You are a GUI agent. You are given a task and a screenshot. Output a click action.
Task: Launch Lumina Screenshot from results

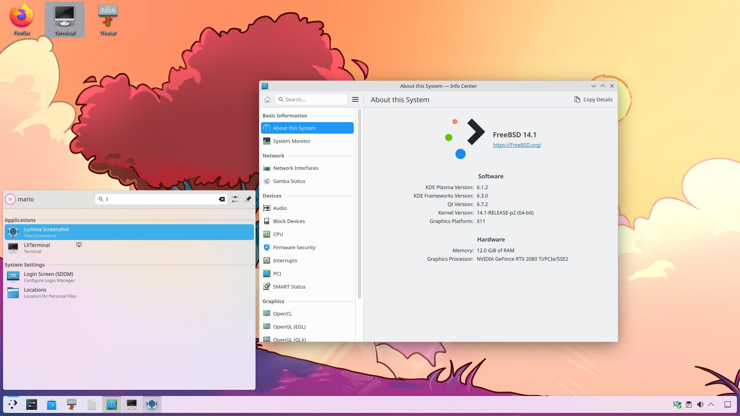click(x=129, y=232)
